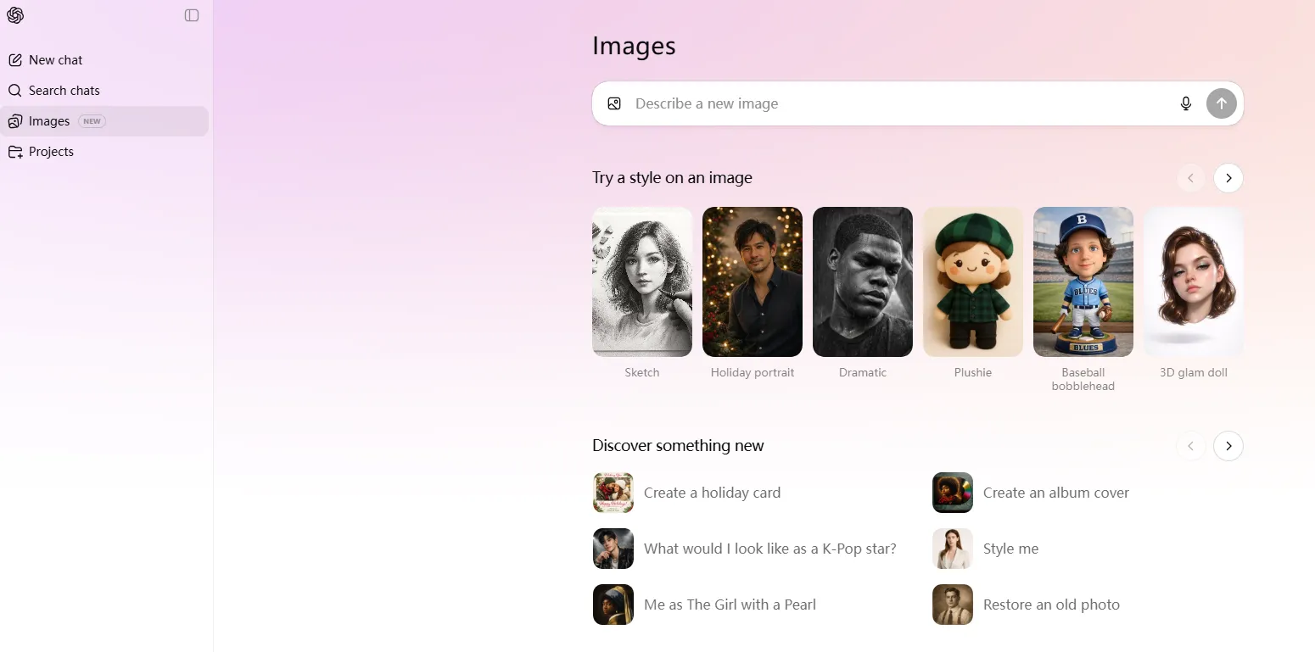Click Restore an old photo
Viewport: 1315px width, 652px height.
click(1051, 605)
